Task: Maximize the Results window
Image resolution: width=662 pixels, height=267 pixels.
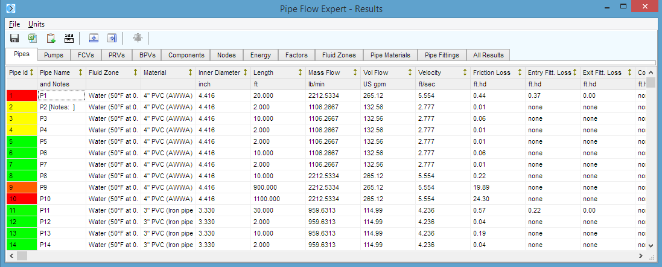Action: (623, 6)
